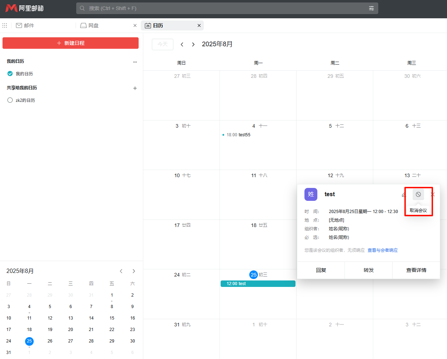Go to next month in mini calendar
447x359 pixels.
tap(134, 271)
